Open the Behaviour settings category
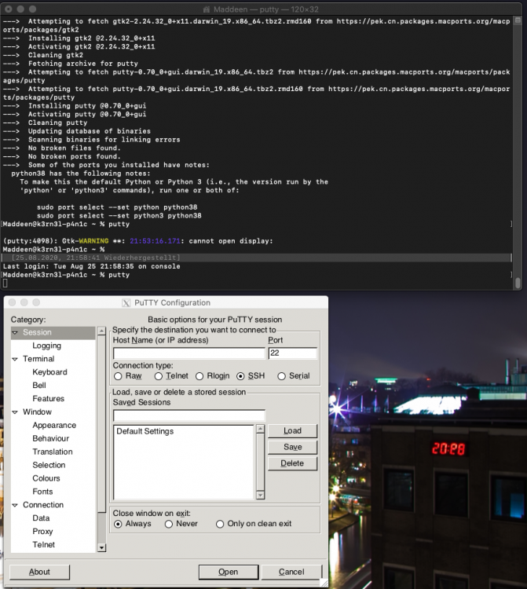The image size is (527, 589). 51,438
